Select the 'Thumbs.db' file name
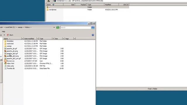 (11, 69)
